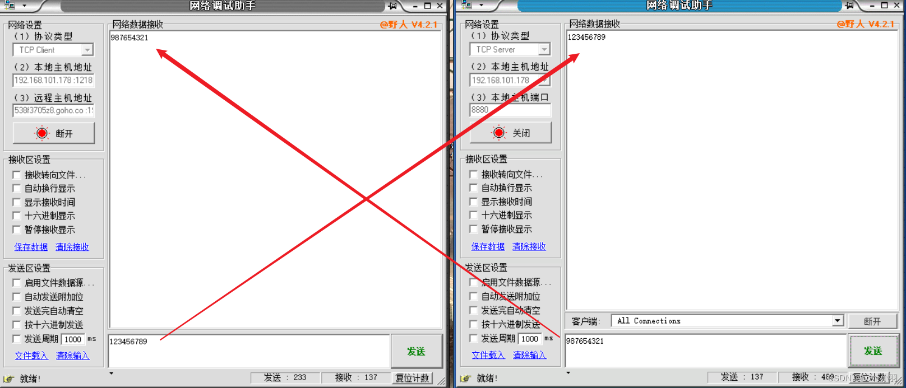Enable 按十六进制发送 in Client window
The width and height of the screenshot is (906, 388).
pos(17,325)
